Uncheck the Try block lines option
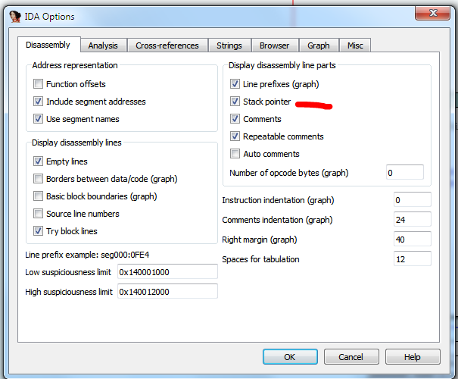 pos(39,231)
